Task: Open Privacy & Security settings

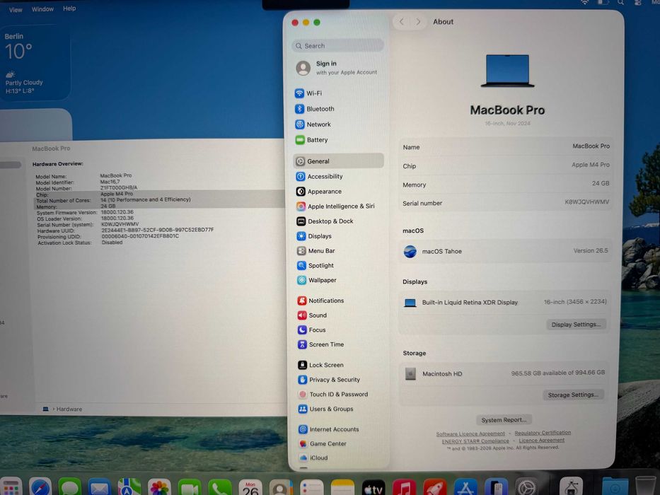Action: pyautogui.click(x=330, y=380)
